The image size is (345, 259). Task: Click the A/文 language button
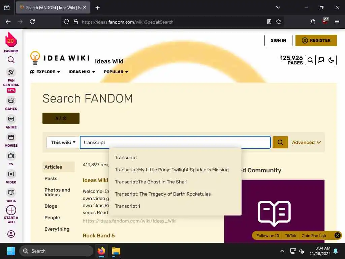click(61, 118)
